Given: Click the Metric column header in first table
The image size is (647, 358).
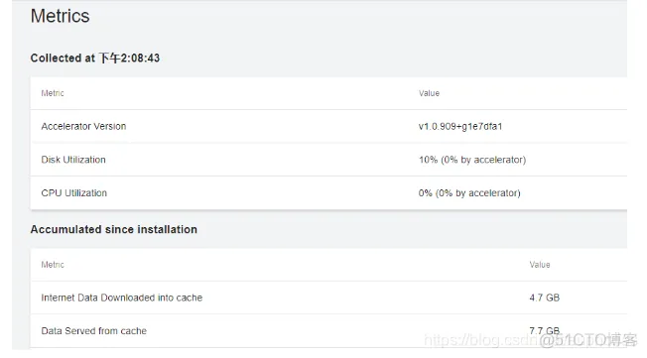Looking at the screenshot, I should click(x=53, y=93).
